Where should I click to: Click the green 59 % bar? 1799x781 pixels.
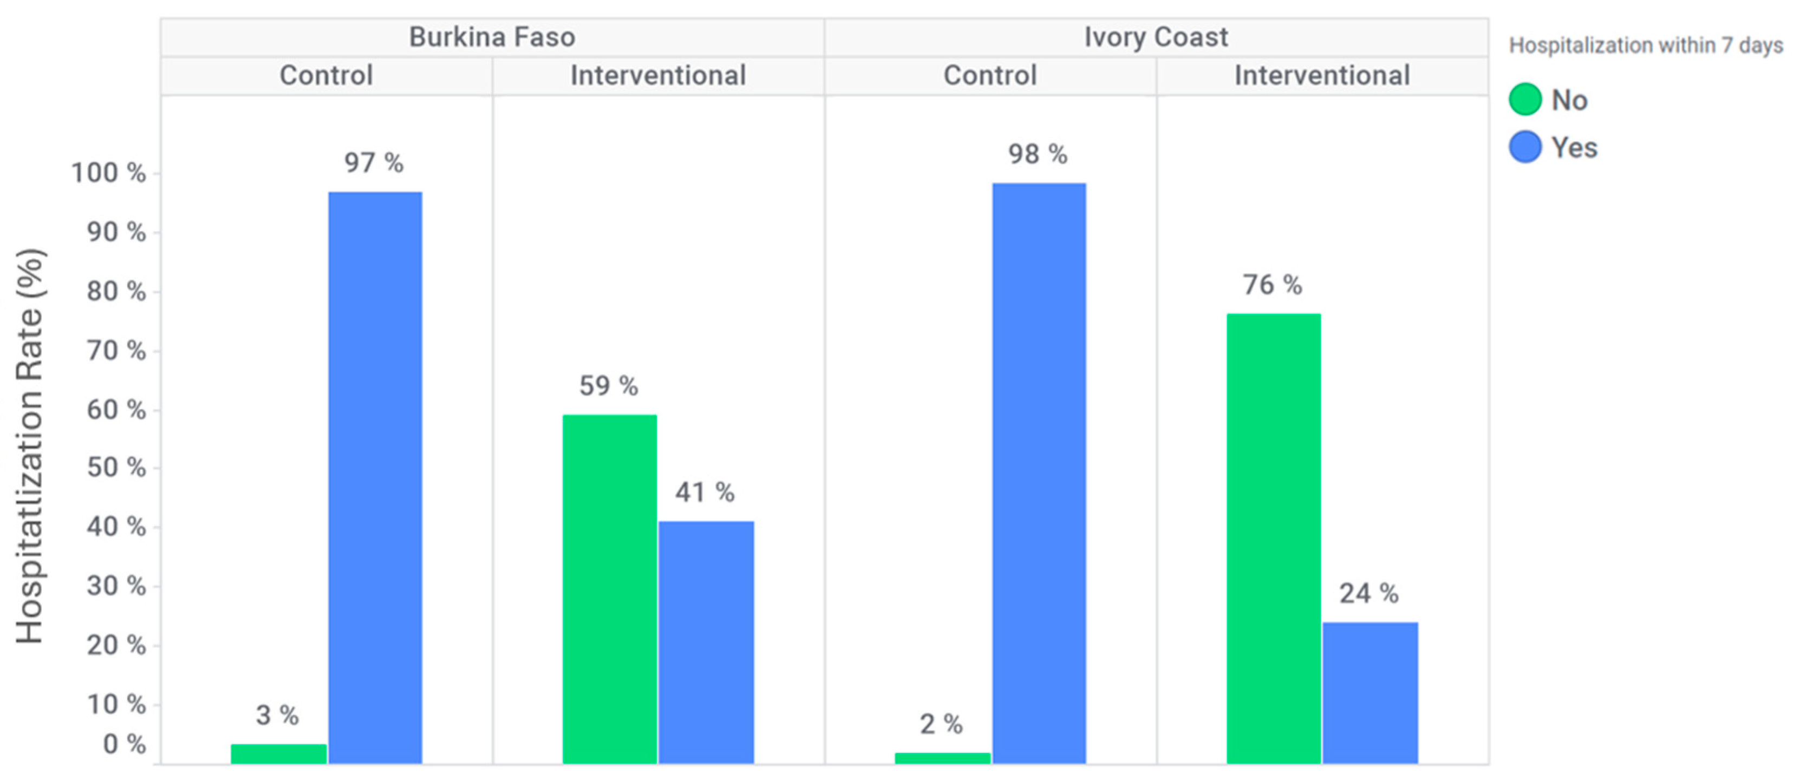coord(610,589)
